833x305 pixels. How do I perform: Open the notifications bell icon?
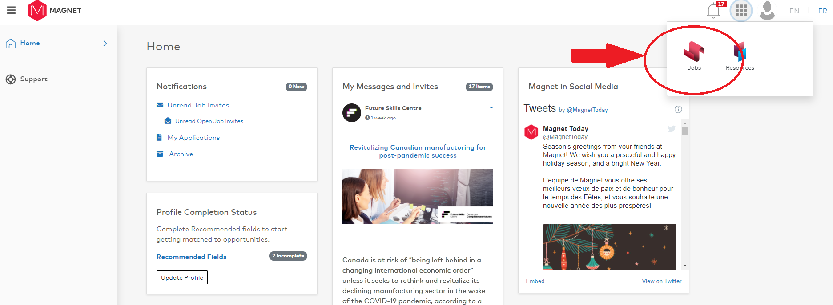[x=714, y=11]
